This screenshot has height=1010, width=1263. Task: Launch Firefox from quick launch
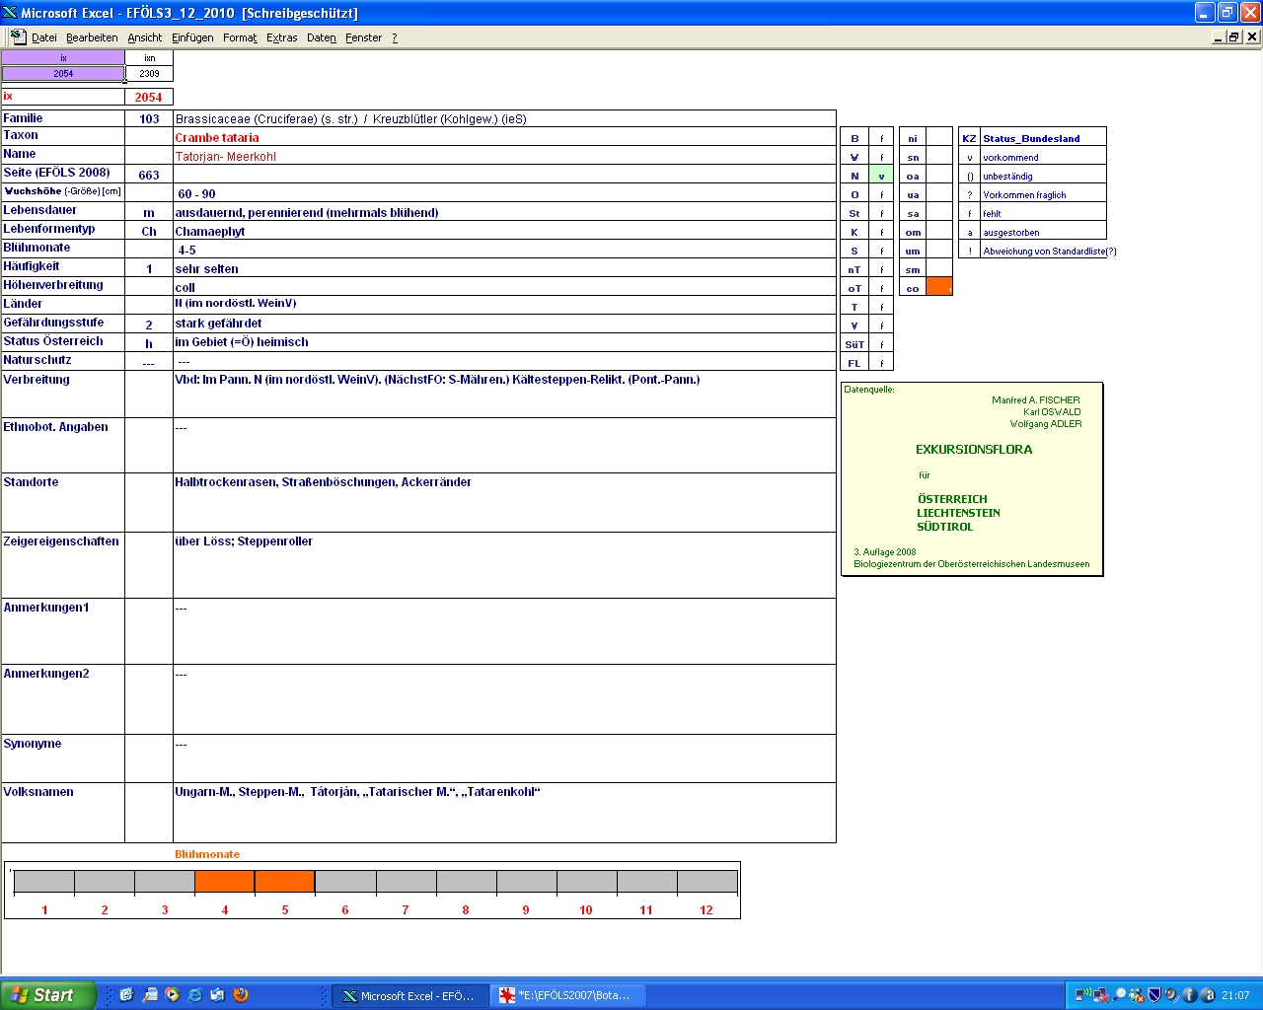click(240, 995)
